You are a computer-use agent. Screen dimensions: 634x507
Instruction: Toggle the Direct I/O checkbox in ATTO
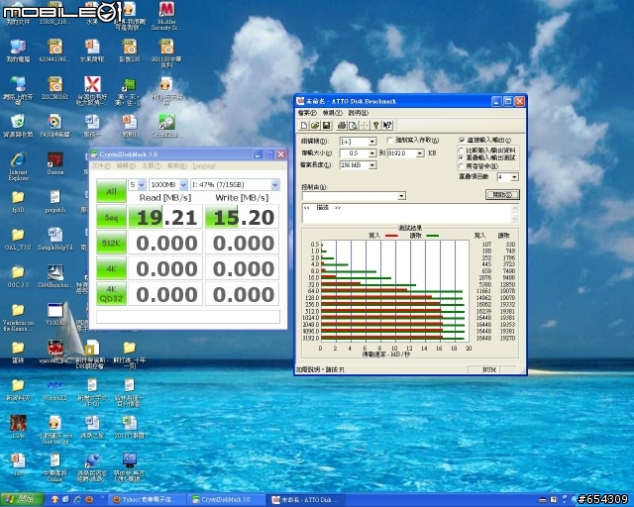tap(462, 141)
